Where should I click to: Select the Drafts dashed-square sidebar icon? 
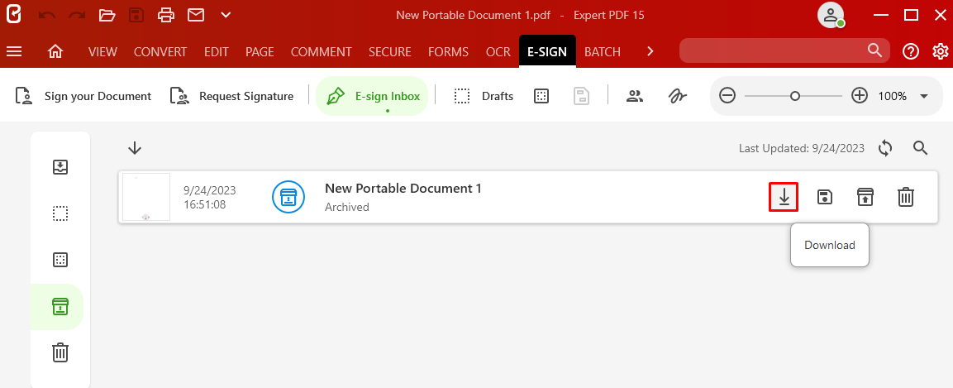pos(60,213)
